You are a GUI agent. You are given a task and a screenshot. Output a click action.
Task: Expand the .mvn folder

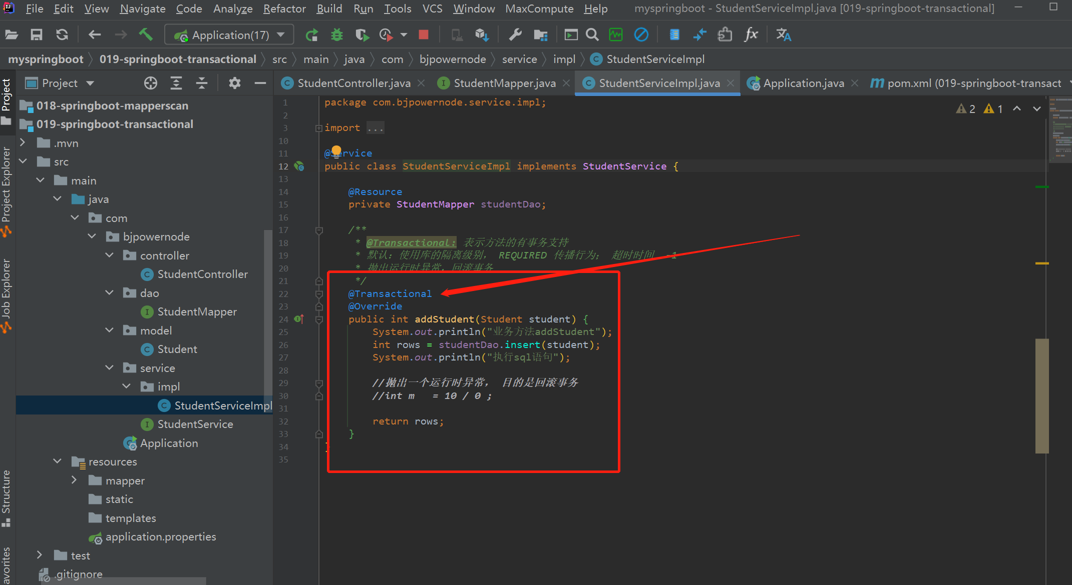point(23,143)
